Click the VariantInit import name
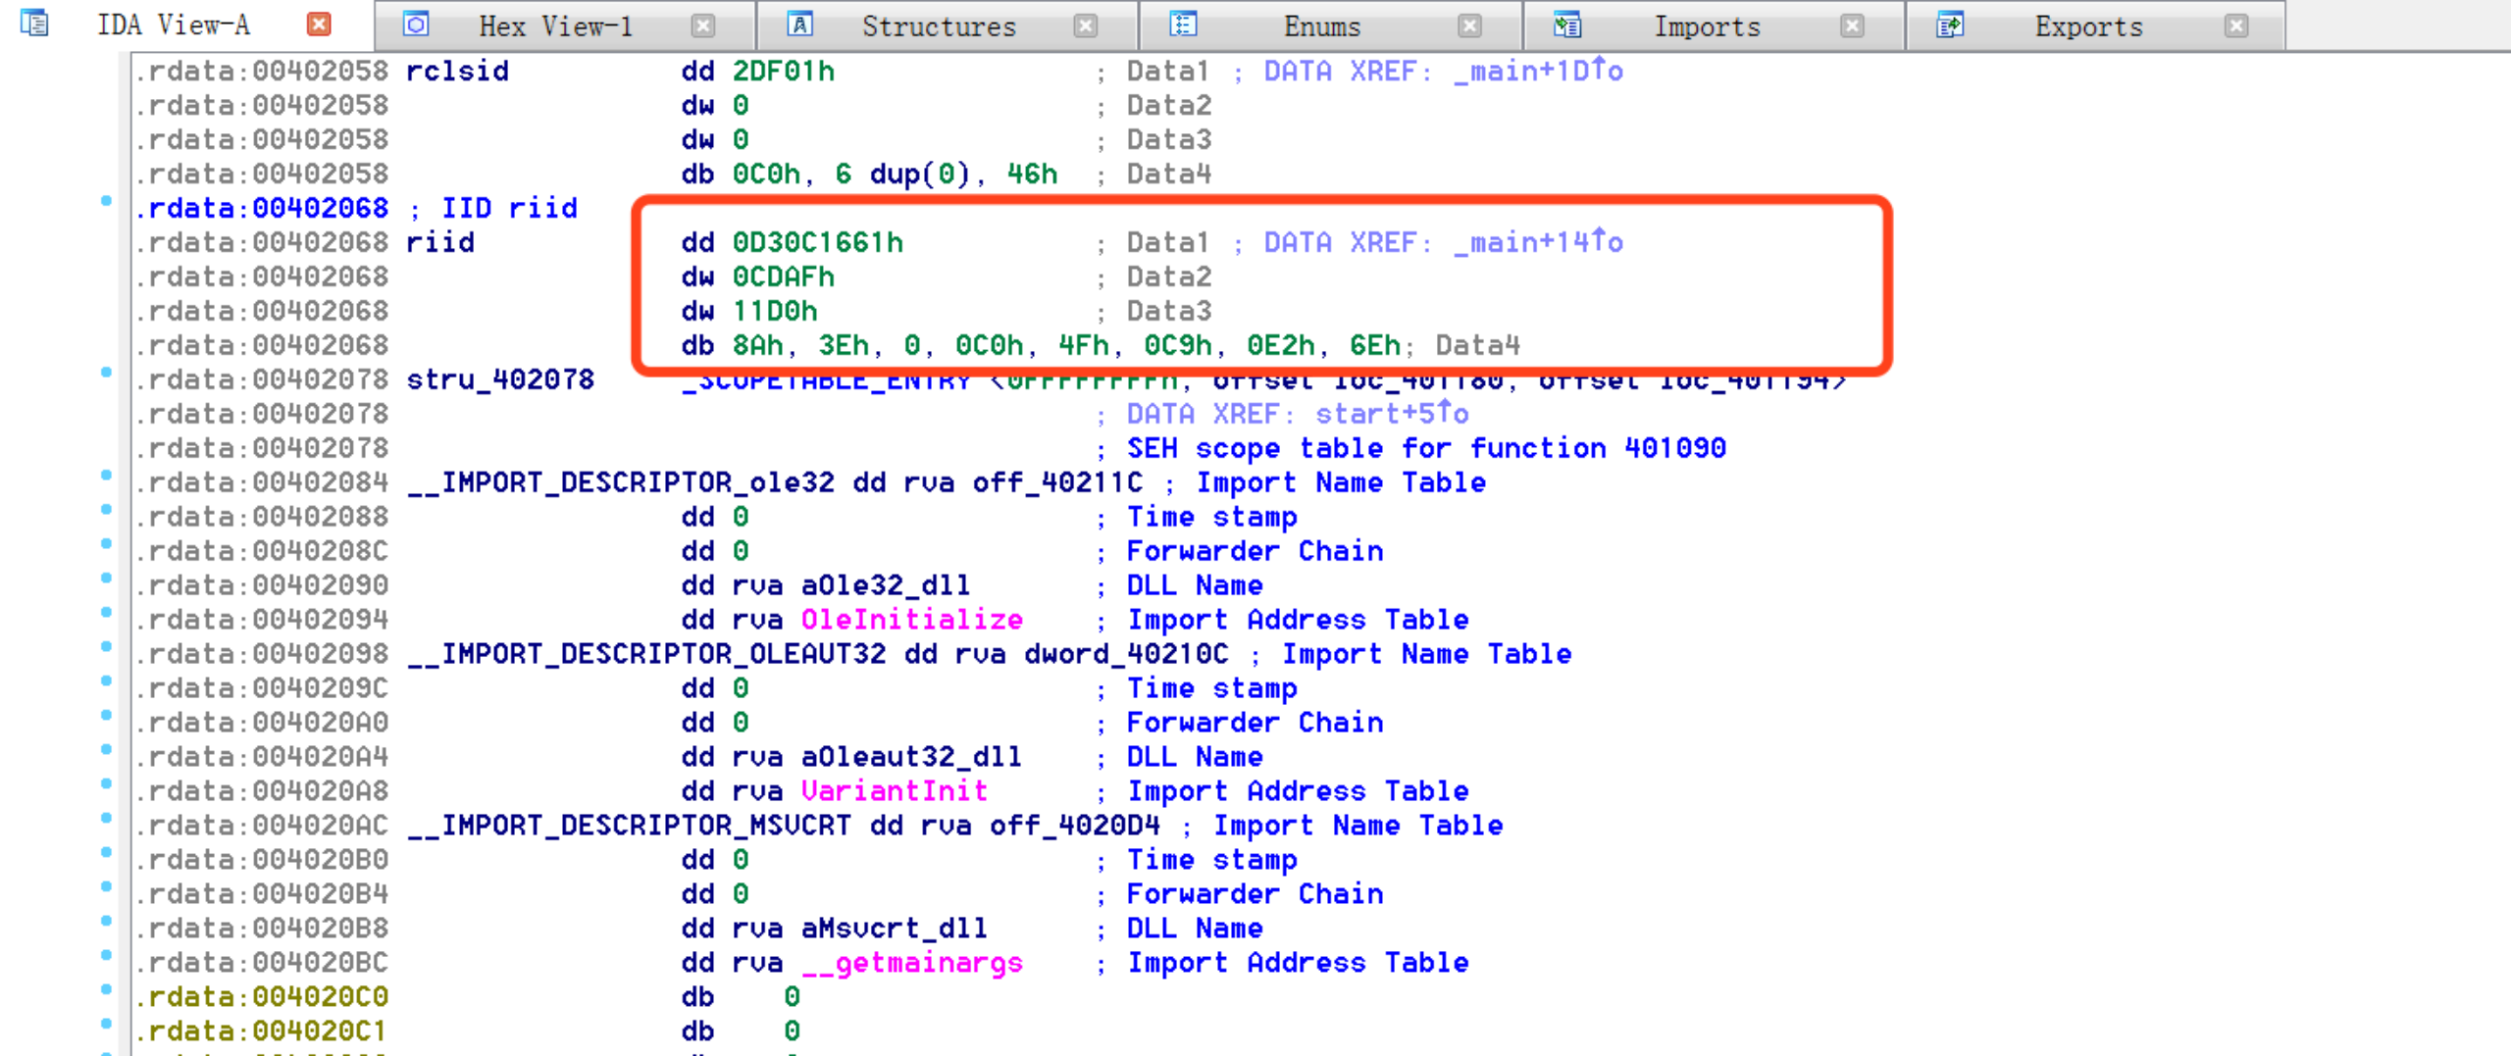 896,790
